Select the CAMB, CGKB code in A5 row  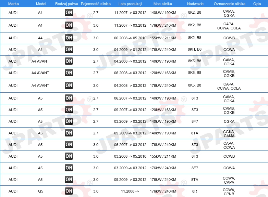pyautogui.click(x=229, y=110)
